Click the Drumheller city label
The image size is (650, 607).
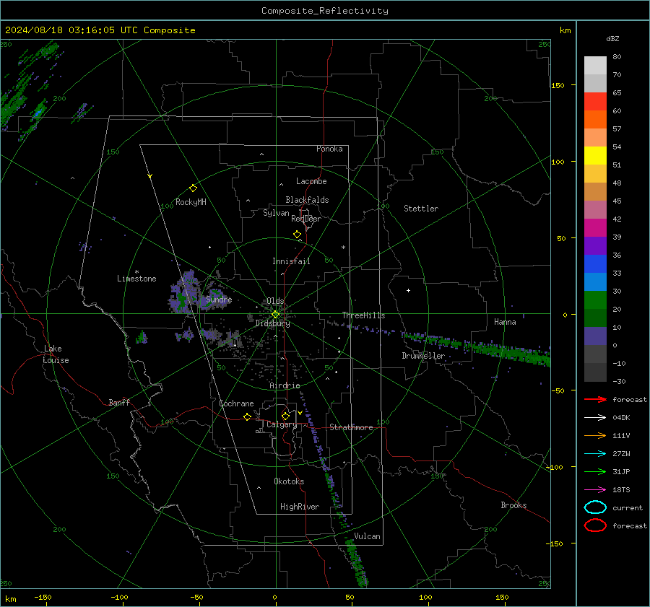(x=423, y=356)
